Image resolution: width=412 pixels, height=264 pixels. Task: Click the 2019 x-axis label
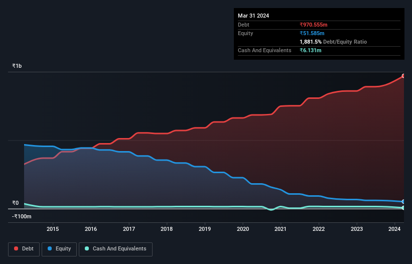pyautogui.click(x=205, y=229)
